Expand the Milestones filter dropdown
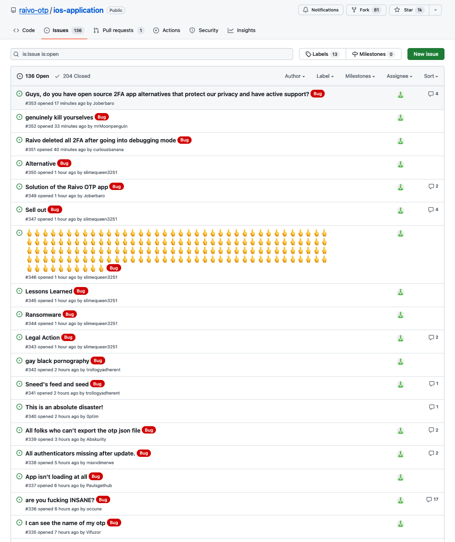 (x=360, y=76)
